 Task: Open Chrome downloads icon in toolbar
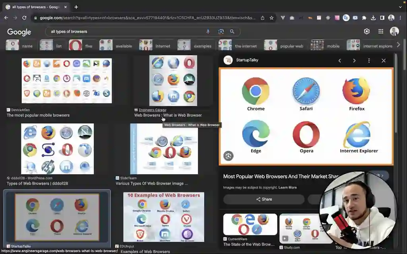(373, 18)
